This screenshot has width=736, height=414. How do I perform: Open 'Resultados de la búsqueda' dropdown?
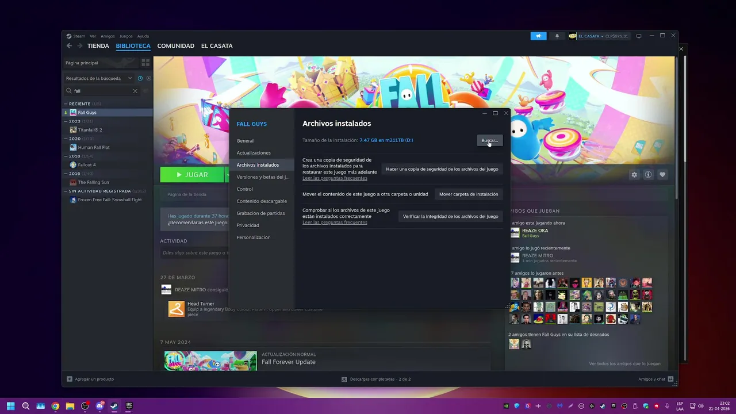pyautogui.click(x=98, y=78)
